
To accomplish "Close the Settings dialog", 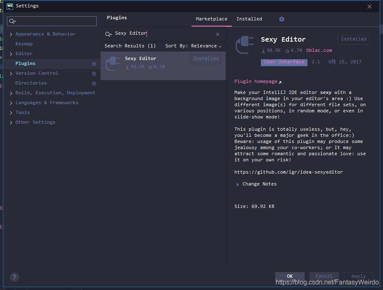I will pyautogui.click(x=369, y=7).
